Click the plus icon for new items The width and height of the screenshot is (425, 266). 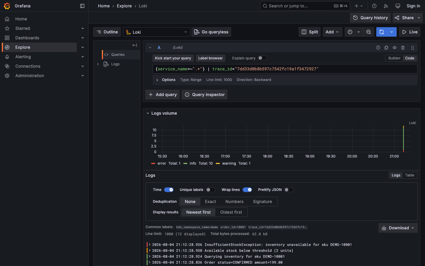[x=357, y=6]
